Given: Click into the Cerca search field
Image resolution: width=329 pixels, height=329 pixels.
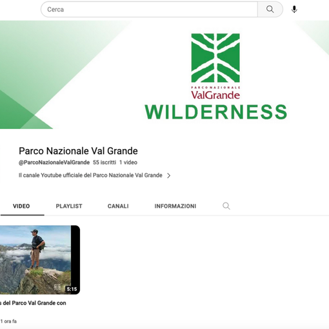Looking at the screenshot, I should (x=149, y=9).
